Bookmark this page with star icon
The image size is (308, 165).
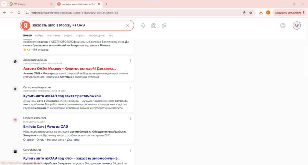click(251, 12)
